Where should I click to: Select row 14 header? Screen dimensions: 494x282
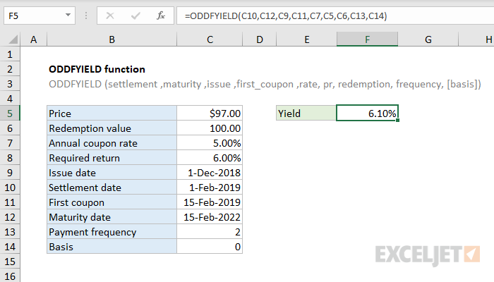[x=10, y=247]
